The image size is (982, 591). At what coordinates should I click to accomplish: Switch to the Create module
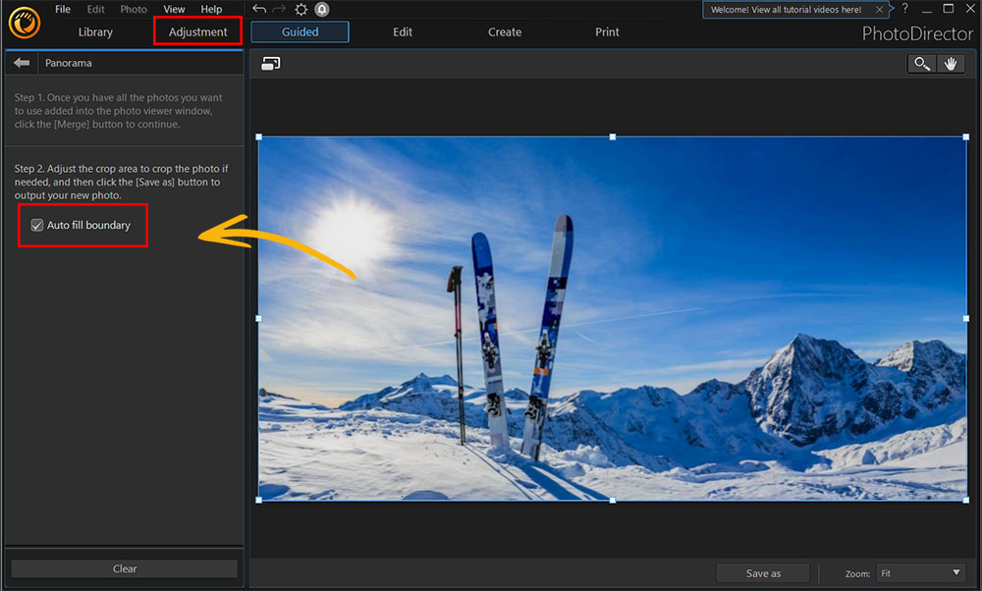tap(504, 31)
